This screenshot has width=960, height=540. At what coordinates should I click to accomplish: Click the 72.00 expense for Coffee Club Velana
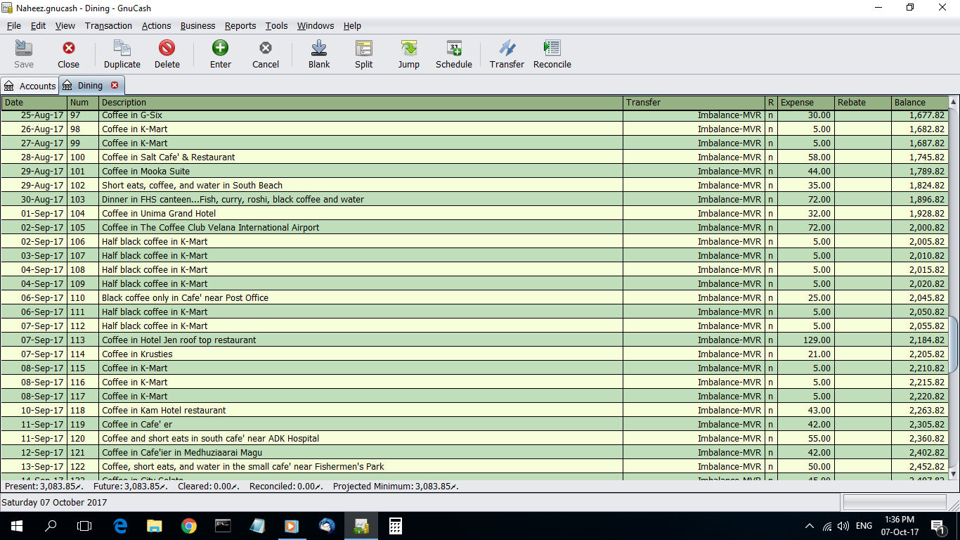(806, 227)
